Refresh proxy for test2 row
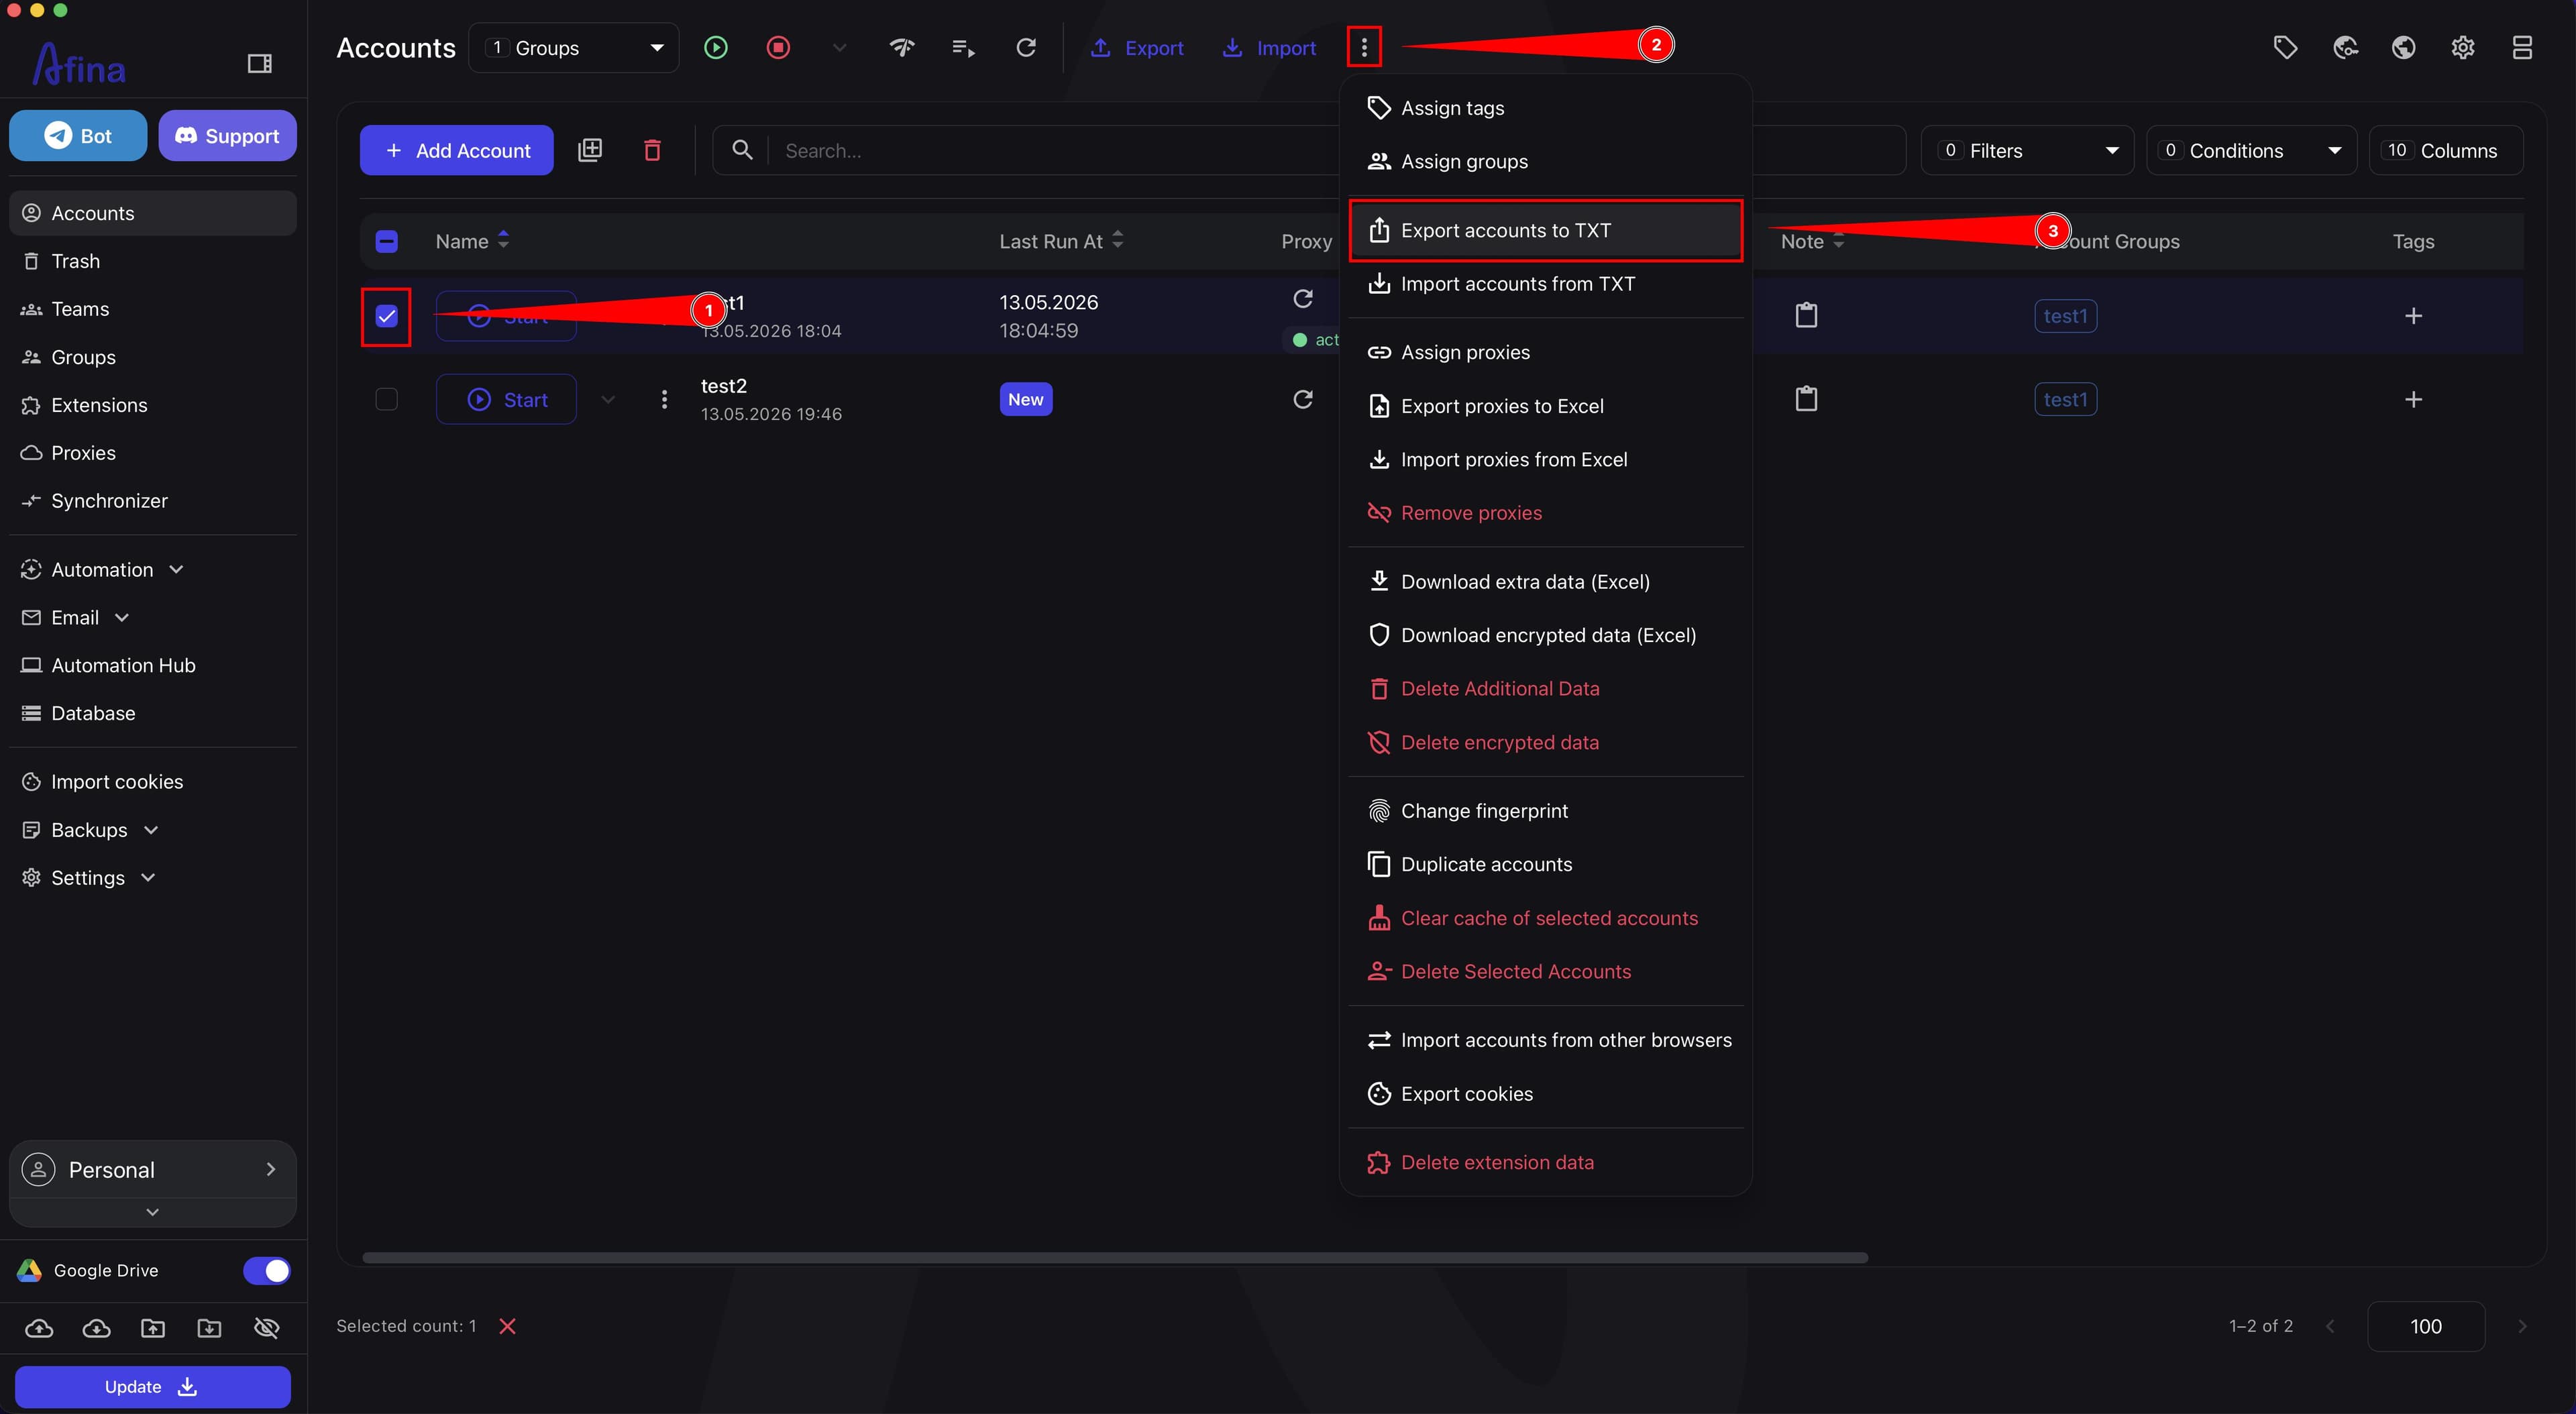The image size is (2576, 1414). [x=1303, y=399]
